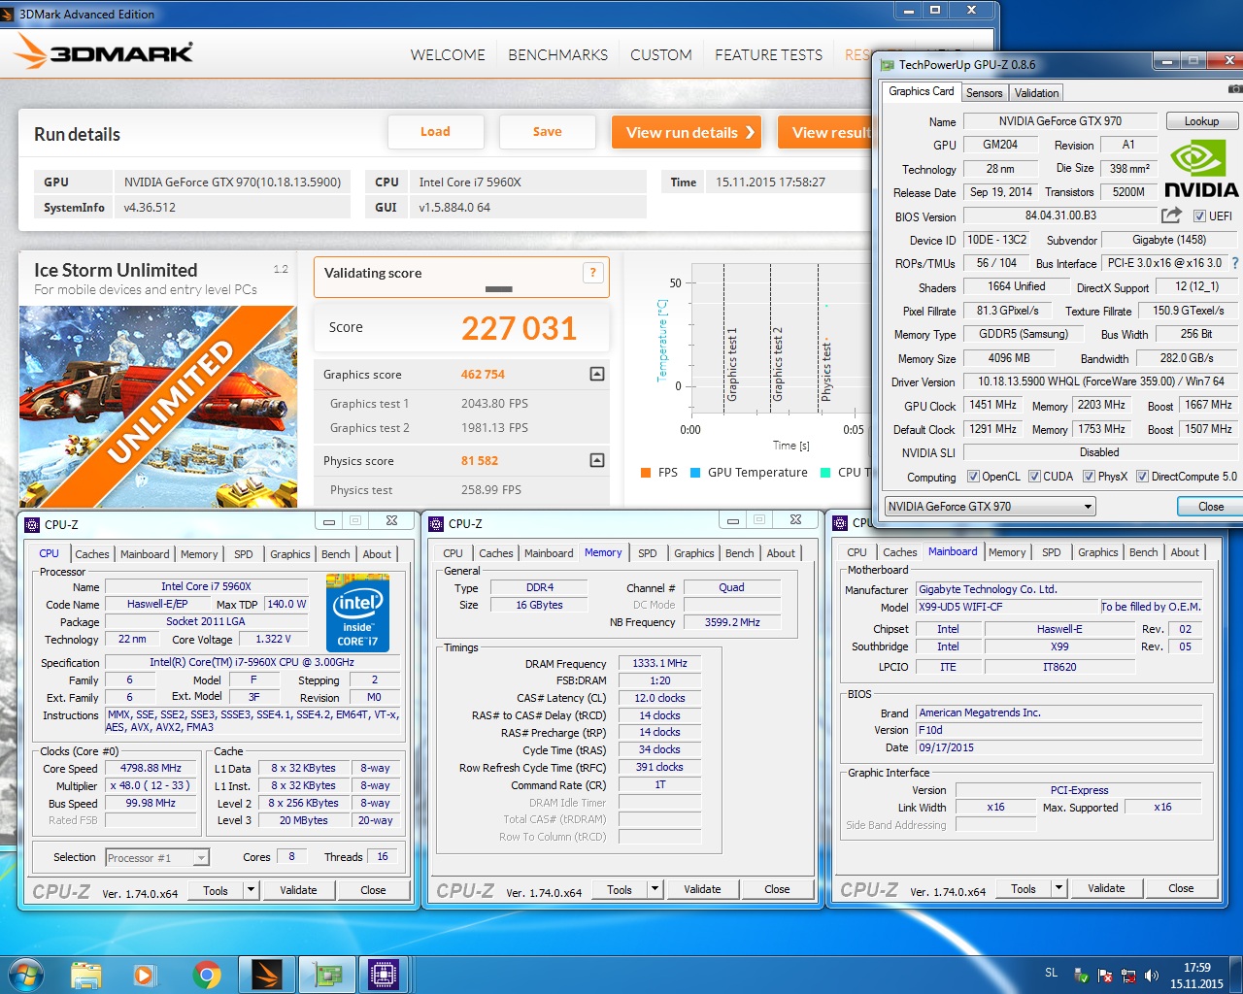Click the blue GPU Temperature legend swatch

coord(695,473)
